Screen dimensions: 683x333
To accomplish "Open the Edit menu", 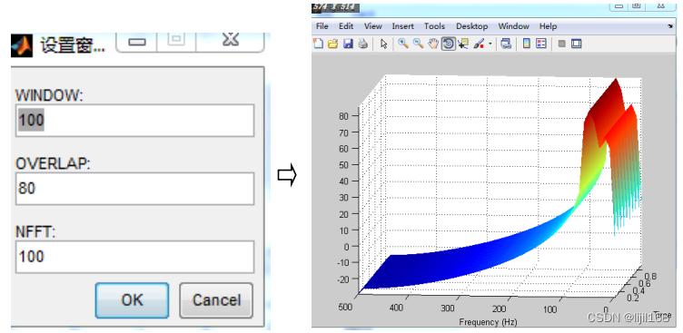I will point(346,26).
